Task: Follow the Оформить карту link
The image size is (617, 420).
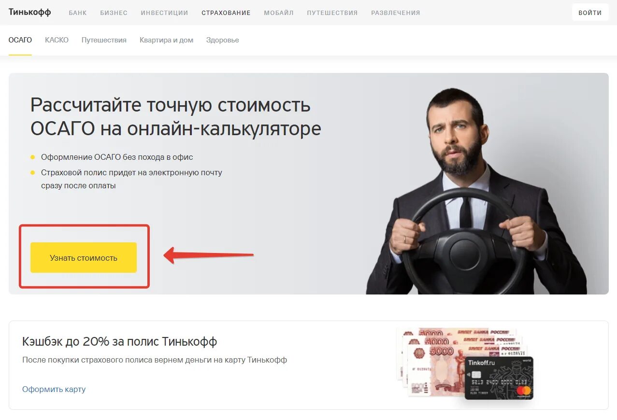Action: click(x=54, y=389)
